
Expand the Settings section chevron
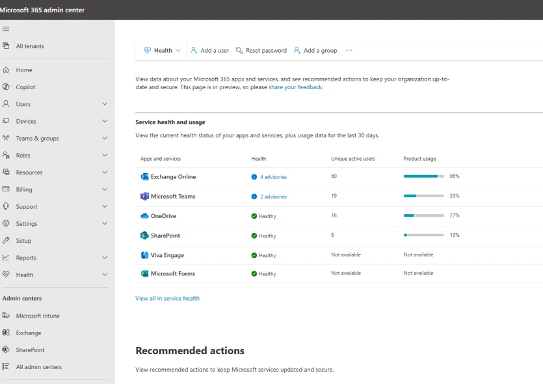[x=105, y=223]
